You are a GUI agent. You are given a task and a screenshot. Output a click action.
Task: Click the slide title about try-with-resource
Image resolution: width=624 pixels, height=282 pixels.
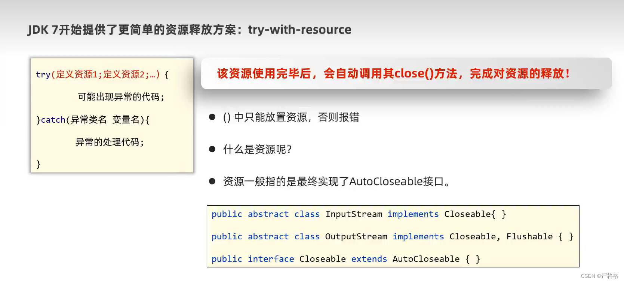coord(190,30)
